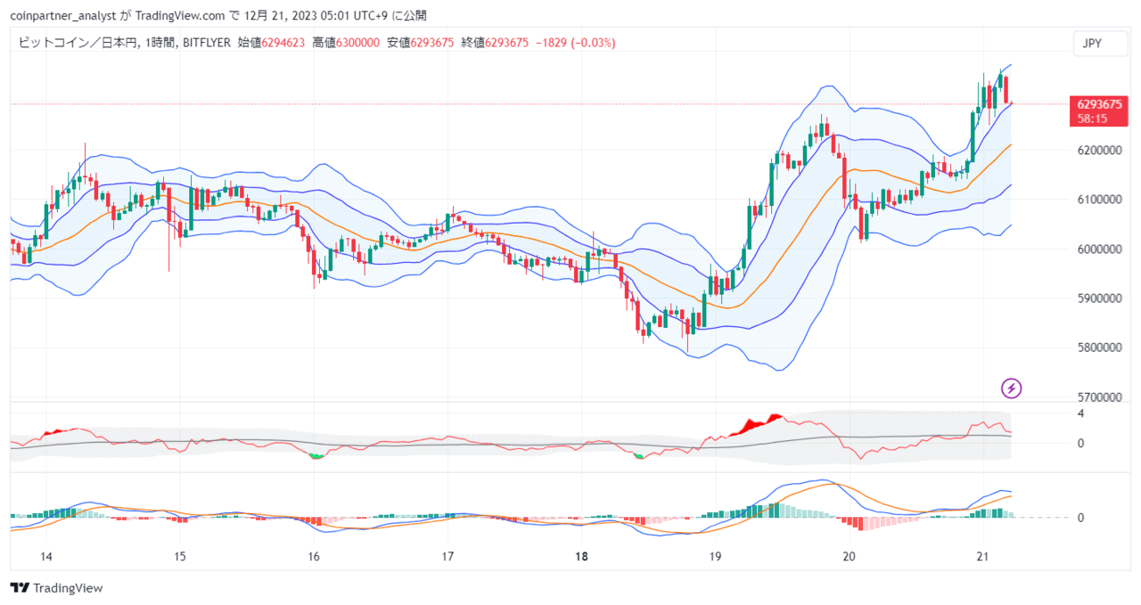Click the ビットコイン／日本円 symbol title
The height and width of the screenshot is (605, 1141).
coord(78,42)
